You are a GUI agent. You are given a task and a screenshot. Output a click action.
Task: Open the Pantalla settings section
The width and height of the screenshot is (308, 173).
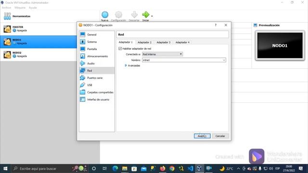(97, 49)
